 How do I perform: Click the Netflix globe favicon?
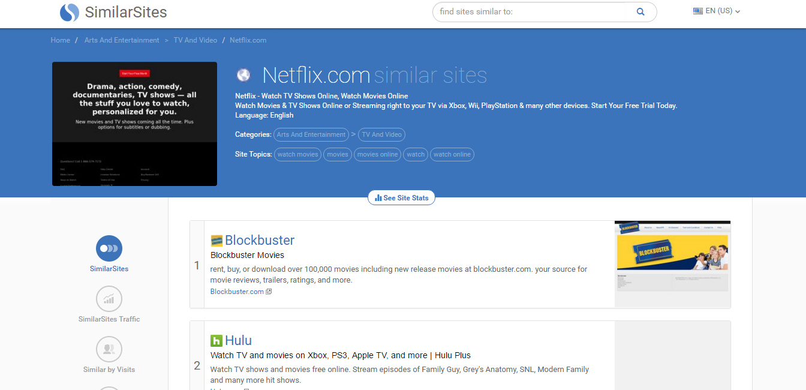243,75
